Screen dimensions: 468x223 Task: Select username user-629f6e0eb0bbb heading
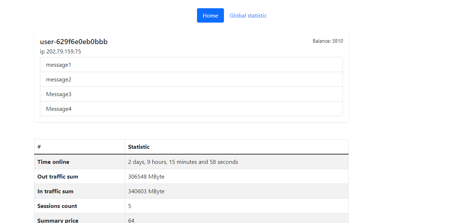point(74,42)
